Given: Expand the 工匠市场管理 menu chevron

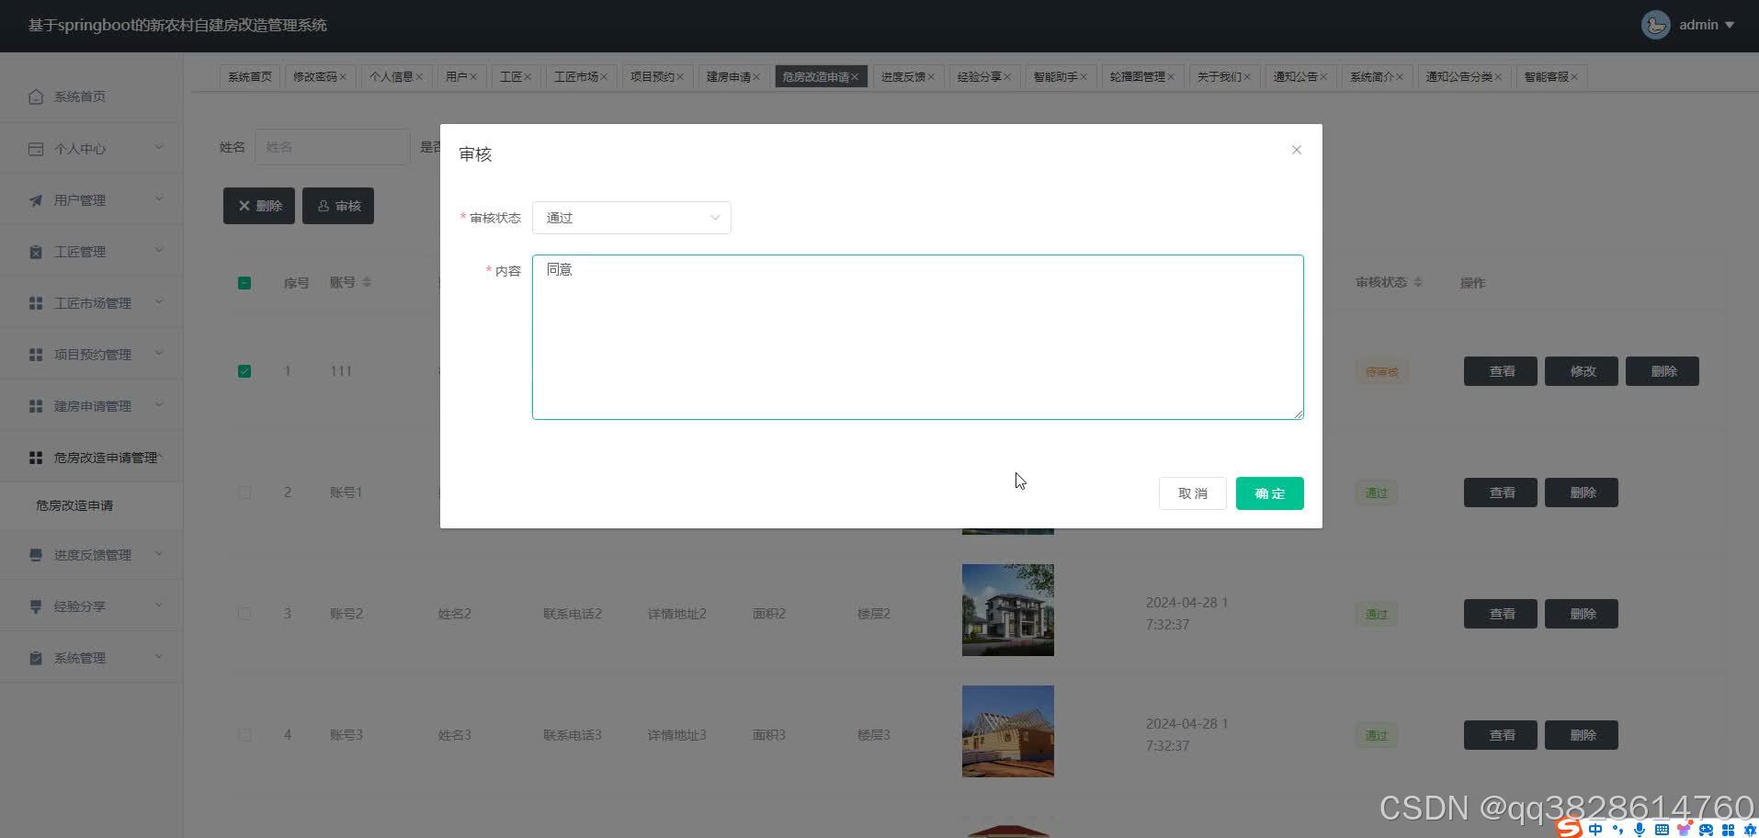Looking at the screenshot, I should (x=158, y=301).
